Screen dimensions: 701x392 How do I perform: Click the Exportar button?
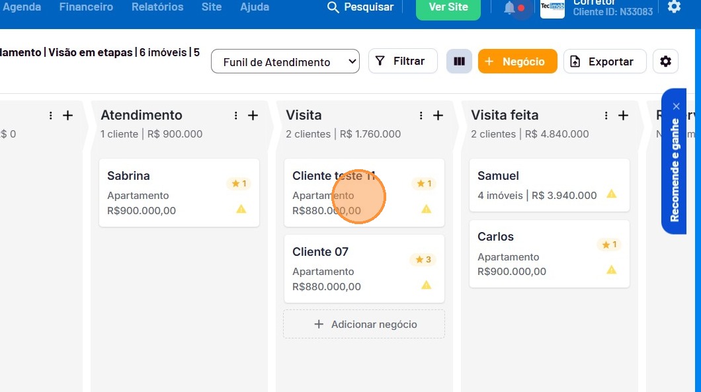(605, 61)
